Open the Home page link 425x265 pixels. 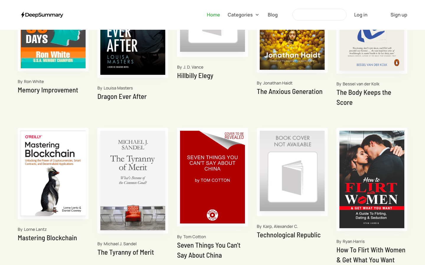click(213, 15)
